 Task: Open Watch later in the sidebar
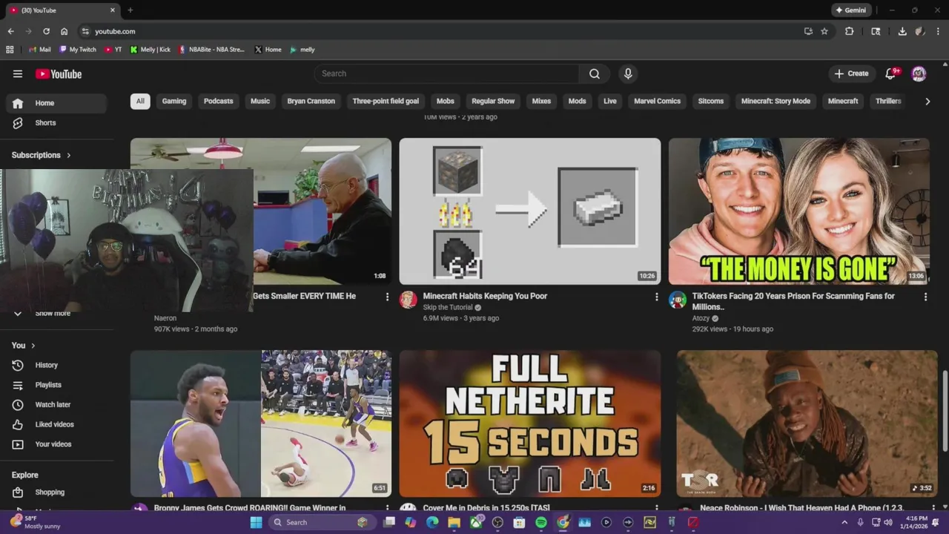pos(56,404)
